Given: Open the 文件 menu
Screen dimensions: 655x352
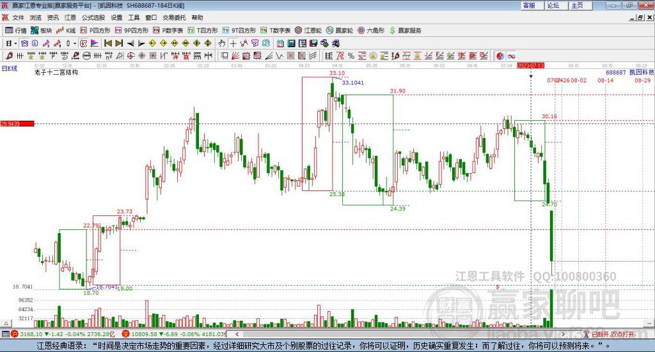Looking at the screenshot, I should (18, 17).
